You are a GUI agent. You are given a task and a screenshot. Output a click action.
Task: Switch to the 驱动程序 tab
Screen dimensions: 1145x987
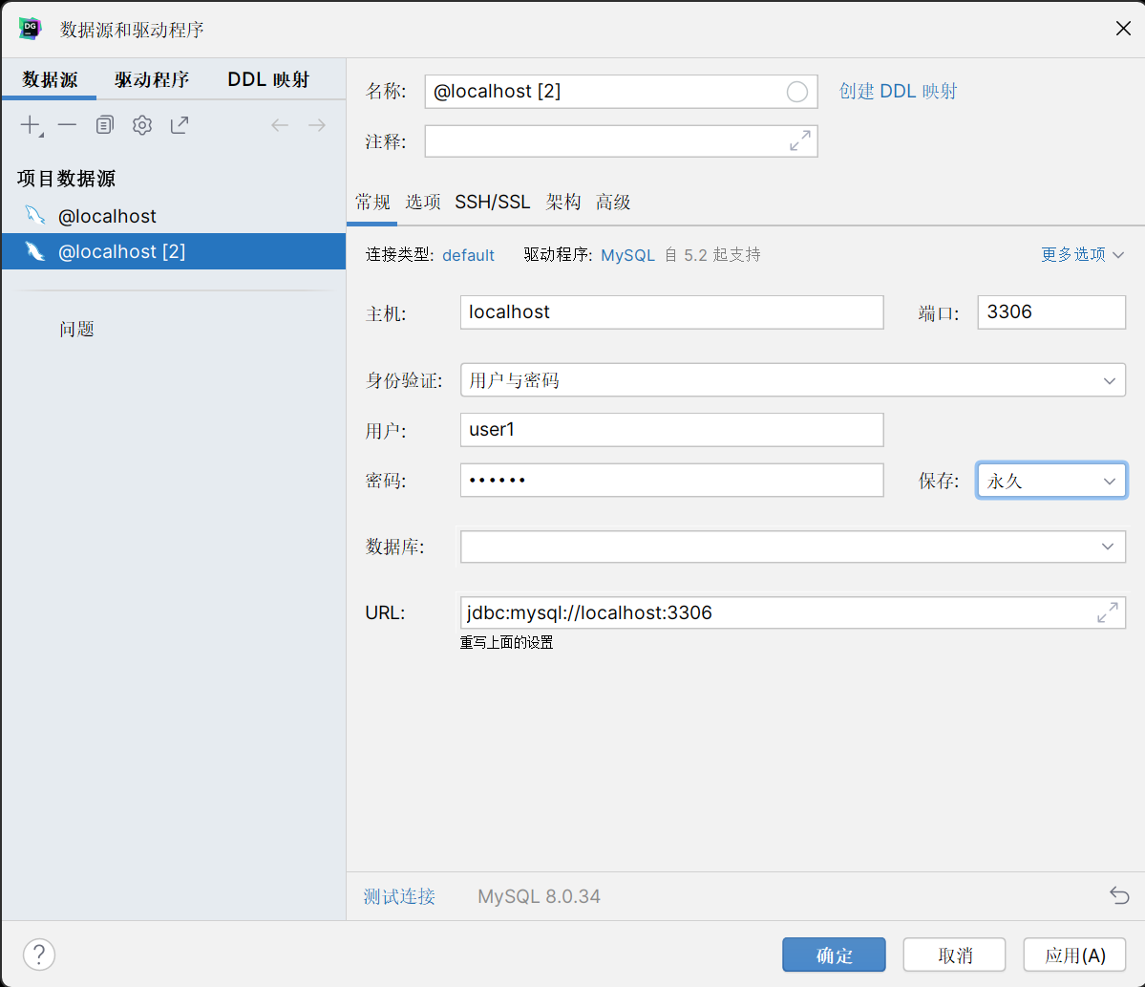coord(152,79)
